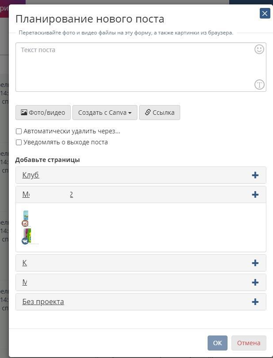This screenshot has width=273, height=358.
Task: Open the Создать с Canva dropdown
Action: click(x=105, y=113)
